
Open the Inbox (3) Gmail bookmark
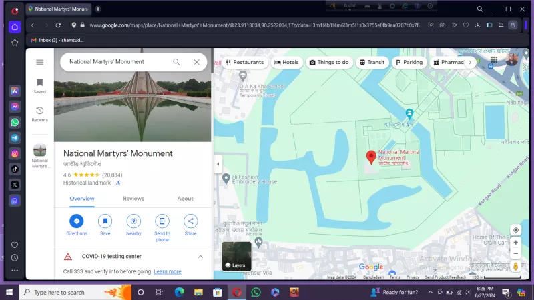pos(57,40)
